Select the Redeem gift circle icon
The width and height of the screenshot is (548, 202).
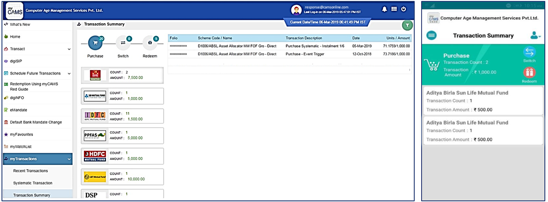click(x=150, y=43)
